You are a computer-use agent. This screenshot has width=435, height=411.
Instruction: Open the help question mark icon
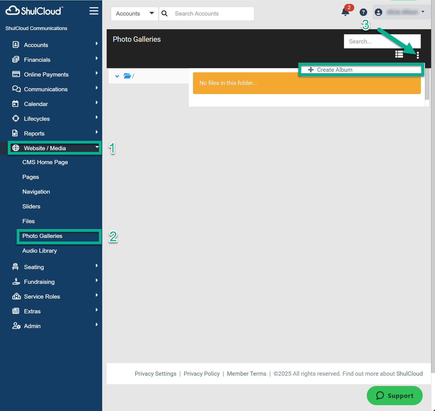363,12
